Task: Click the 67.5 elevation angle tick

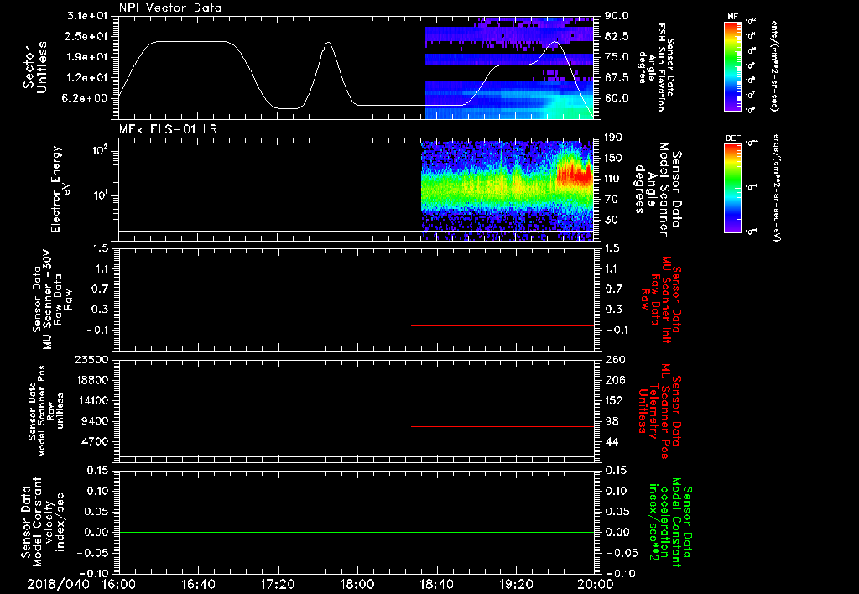Action: tap(617, 77)
